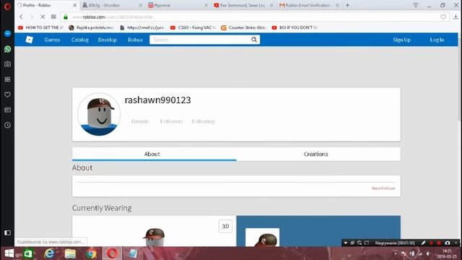Click the Sign Up button

click(x=401, y=40)
